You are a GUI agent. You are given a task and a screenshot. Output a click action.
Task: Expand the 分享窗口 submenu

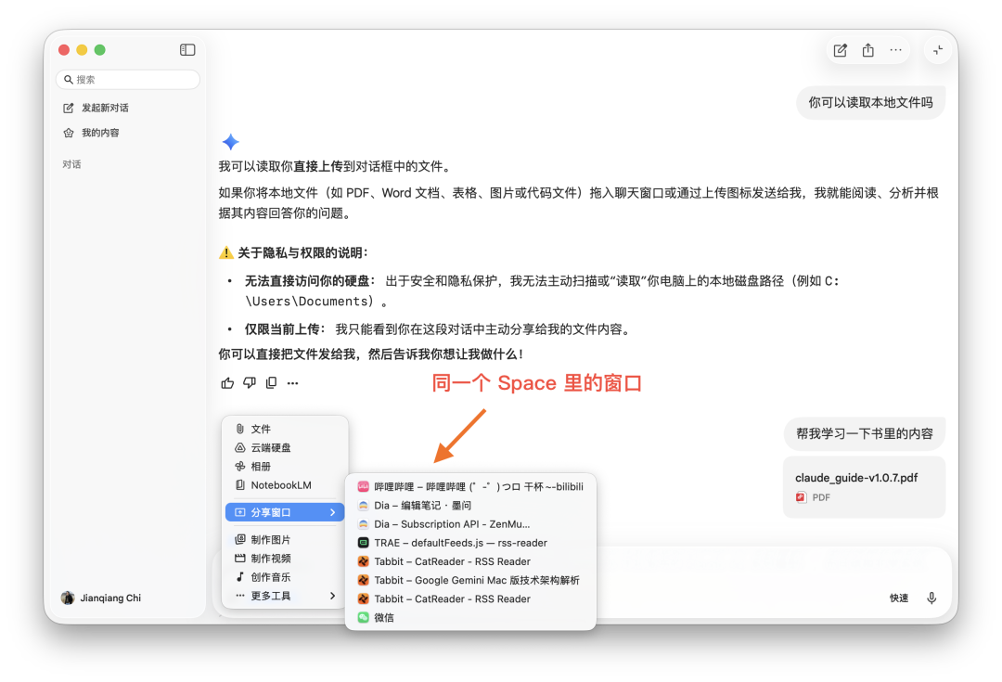coord(285,512)
